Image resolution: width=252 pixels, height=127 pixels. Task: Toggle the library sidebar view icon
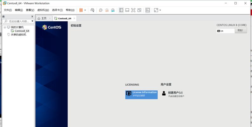click(121, 10)
